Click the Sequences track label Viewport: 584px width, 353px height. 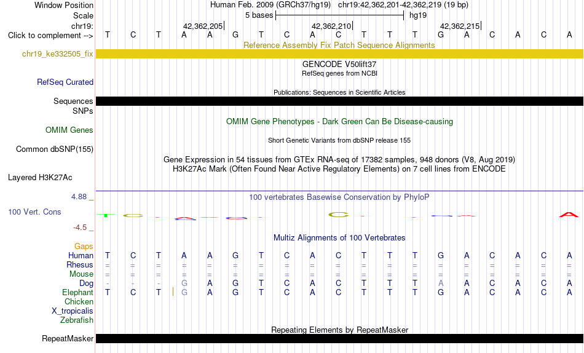tap(73, 101)
